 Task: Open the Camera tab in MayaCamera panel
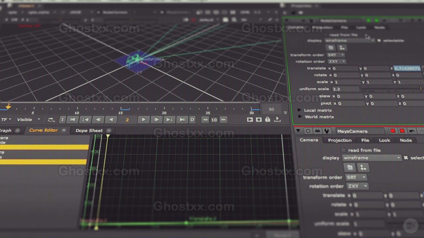pos(309,140)
